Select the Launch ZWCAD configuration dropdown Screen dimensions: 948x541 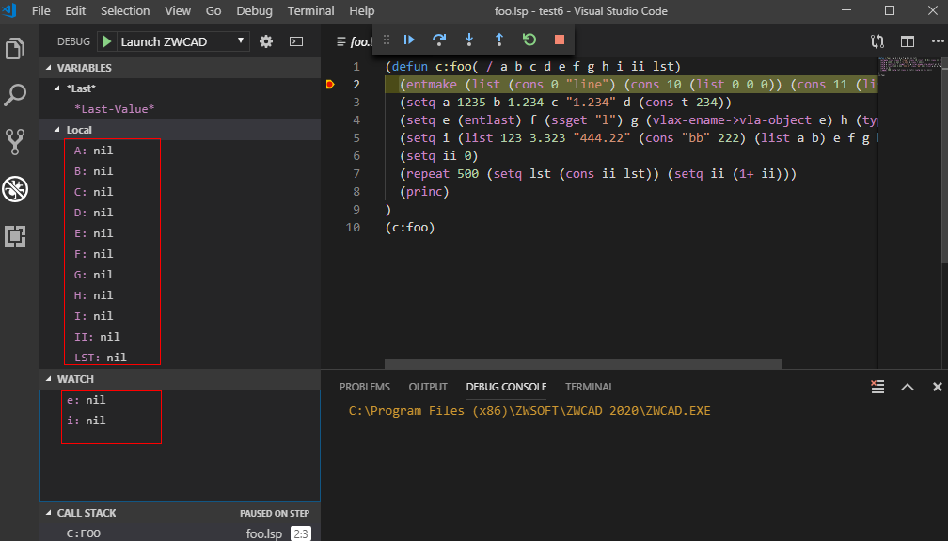tap(182, 41)
